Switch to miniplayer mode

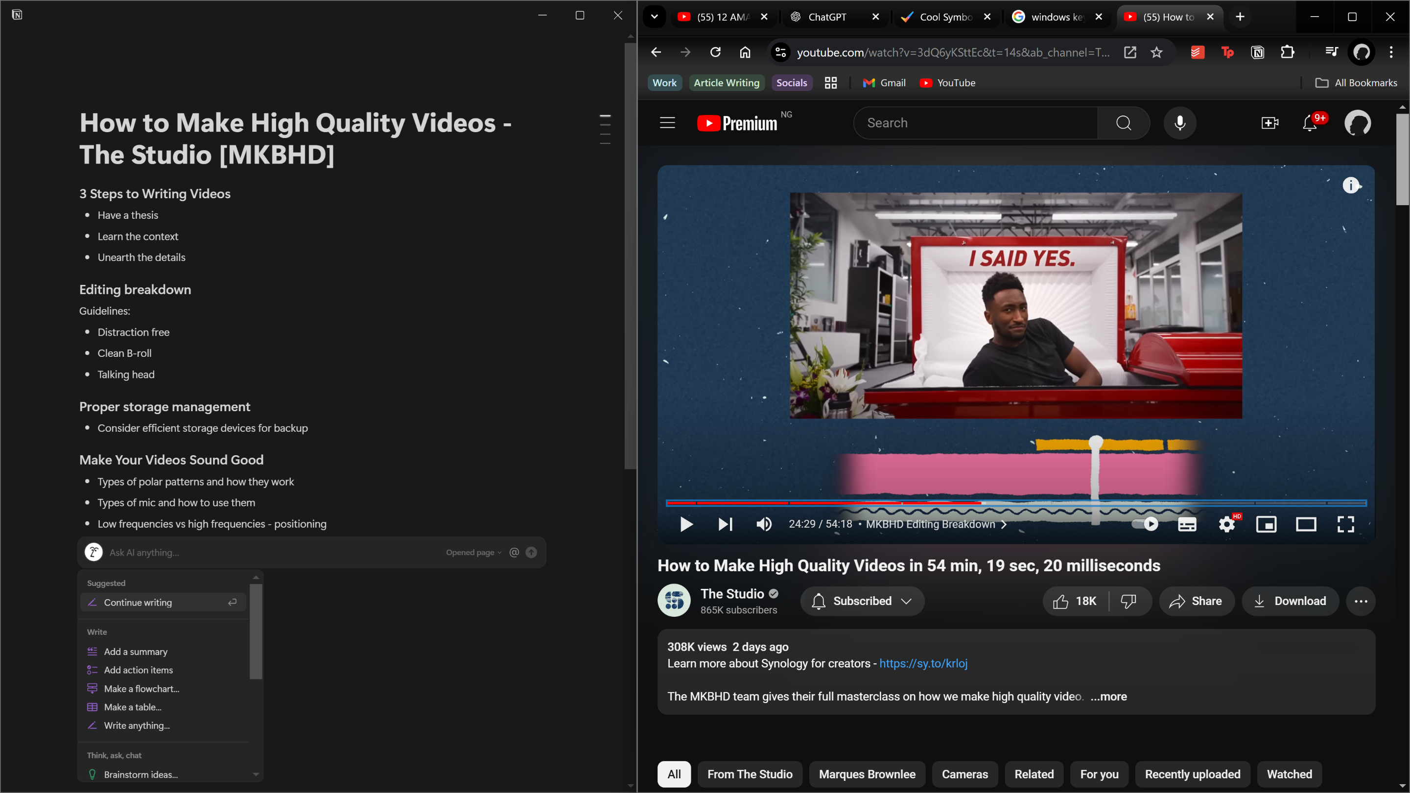pyautogui.click(x=1266, y=524)
